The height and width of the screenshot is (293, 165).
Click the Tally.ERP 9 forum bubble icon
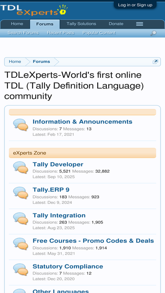tap(21, 193)
